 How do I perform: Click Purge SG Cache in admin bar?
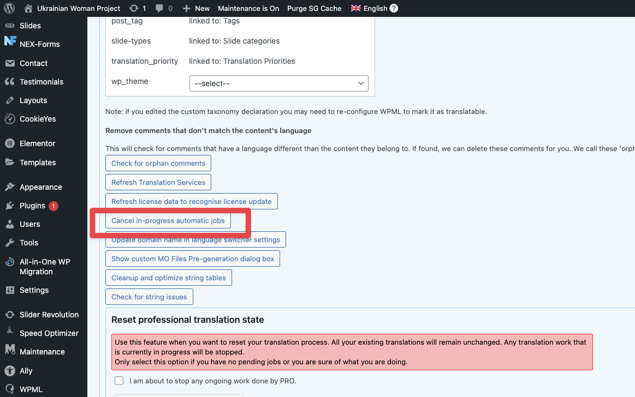(314, 8)
